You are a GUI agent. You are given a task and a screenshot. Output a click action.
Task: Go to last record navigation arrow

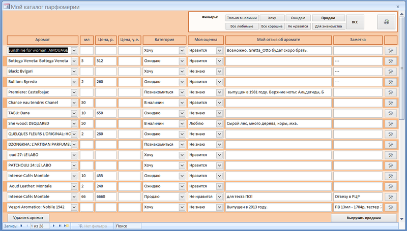(x=60, y=226)
